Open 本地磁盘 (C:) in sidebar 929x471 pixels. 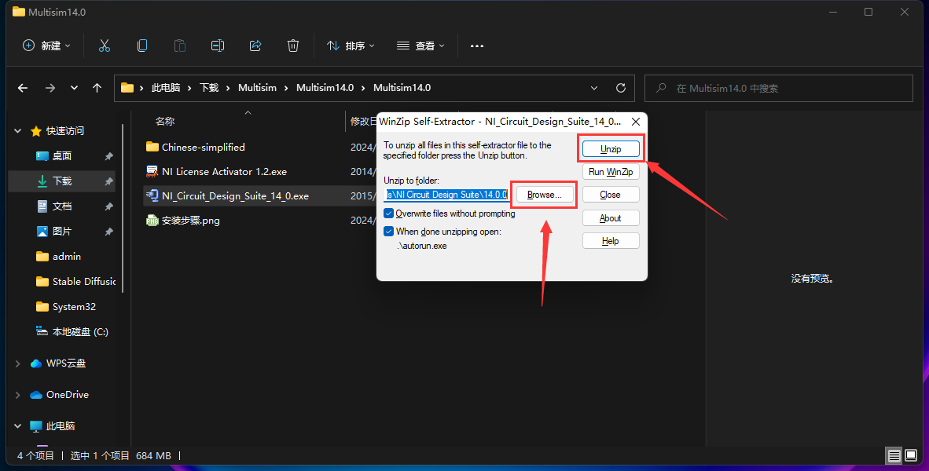point(72,332)
